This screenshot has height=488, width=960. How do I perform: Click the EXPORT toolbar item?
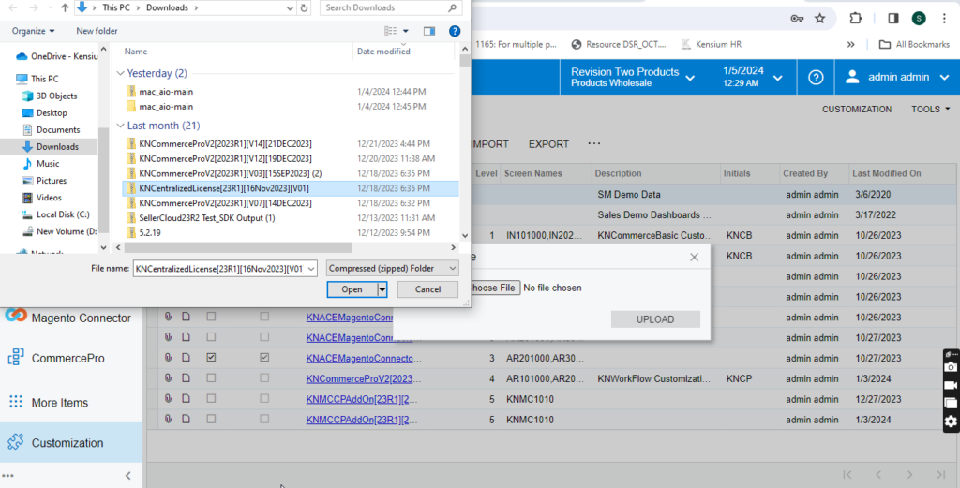point(548,144)
